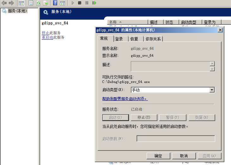Click the gdipp_svc_64 heading in the left pane
The height and width of the screenshot is (165, 231).
click(55, 23)
